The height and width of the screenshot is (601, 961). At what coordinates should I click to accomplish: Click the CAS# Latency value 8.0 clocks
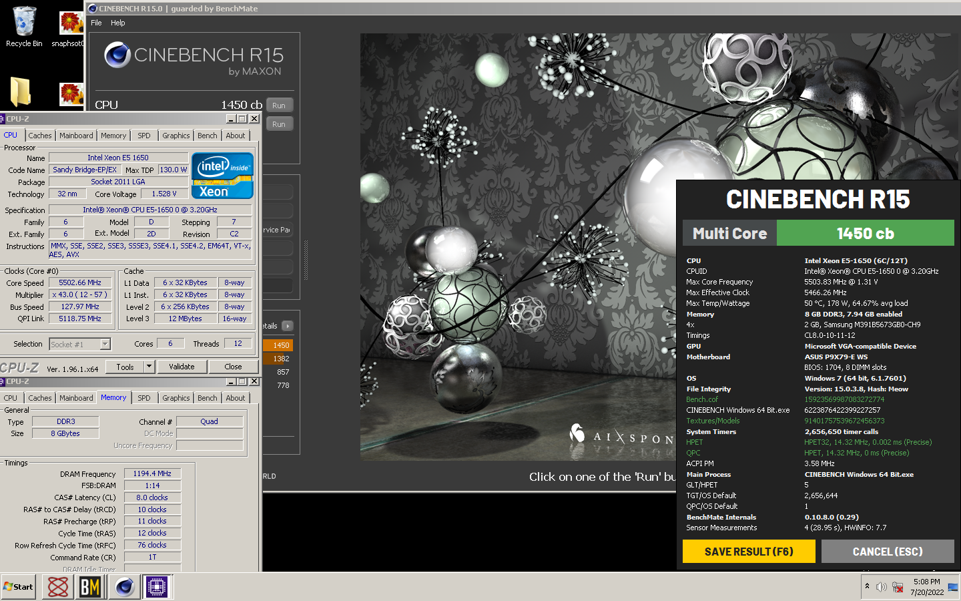(152, 497)
